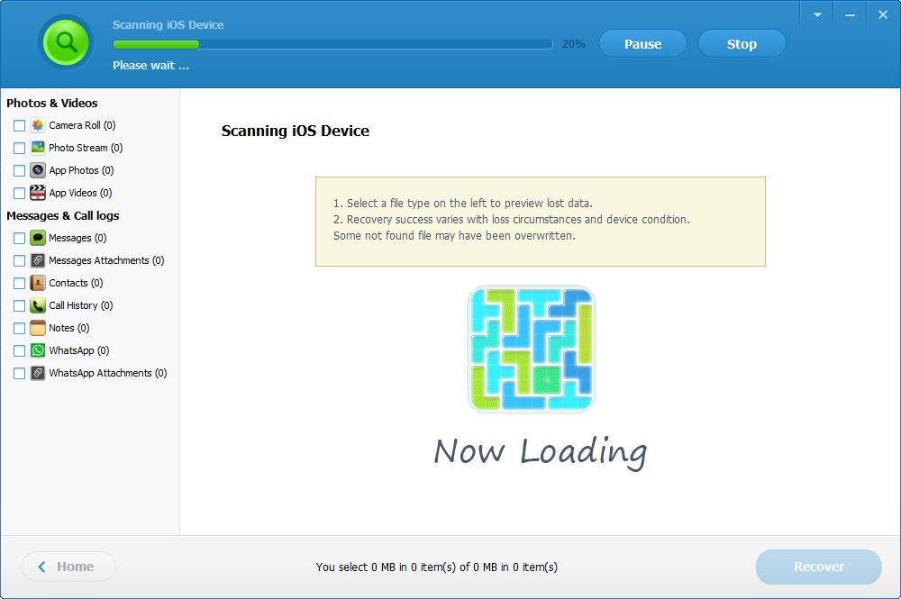Check the Contacts checkbox
The height and width of the screenshot is (599, 901).
pos(19,283)
